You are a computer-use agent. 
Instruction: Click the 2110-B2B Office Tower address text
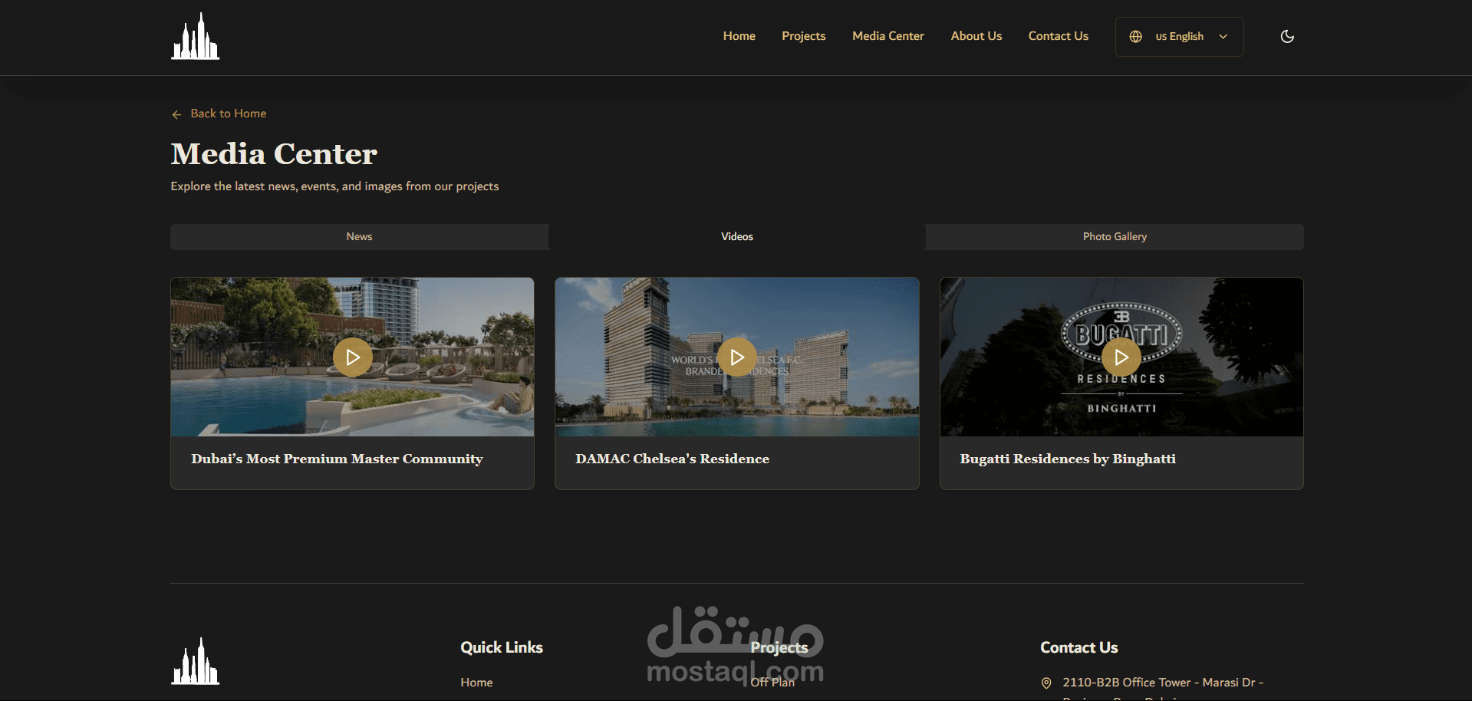(x=1163, y=682)
